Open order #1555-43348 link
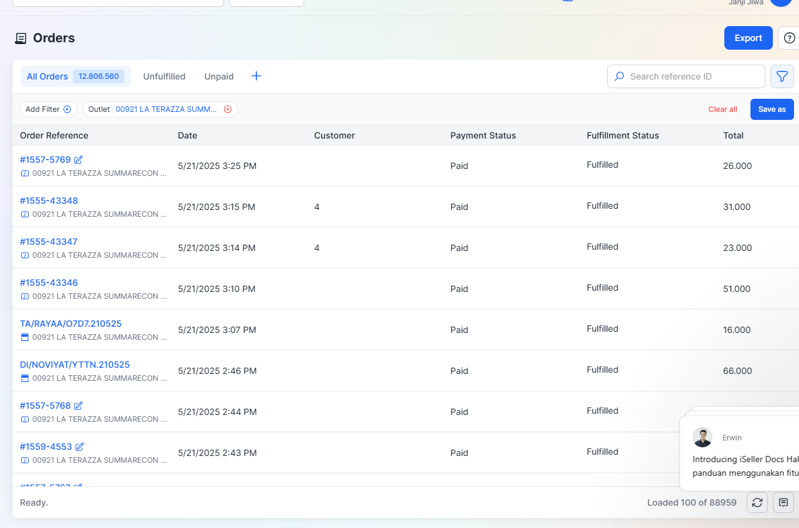This screenshot has height=528, width=799. coord(49,201)
